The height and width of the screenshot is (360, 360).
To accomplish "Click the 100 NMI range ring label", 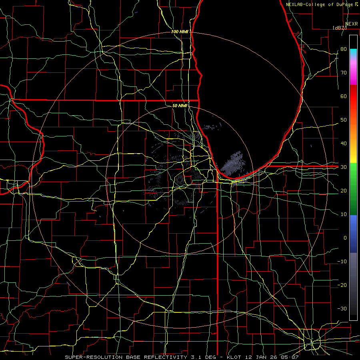I will [180, 32].
